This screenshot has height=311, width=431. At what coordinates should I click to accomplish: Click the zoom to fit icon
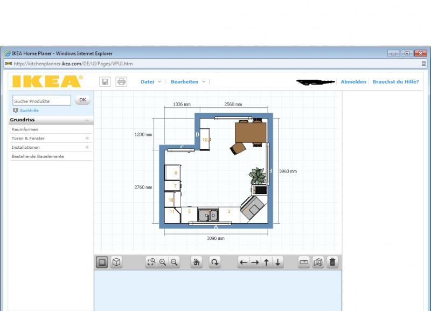pyautogui.click(x=151, y=262)
